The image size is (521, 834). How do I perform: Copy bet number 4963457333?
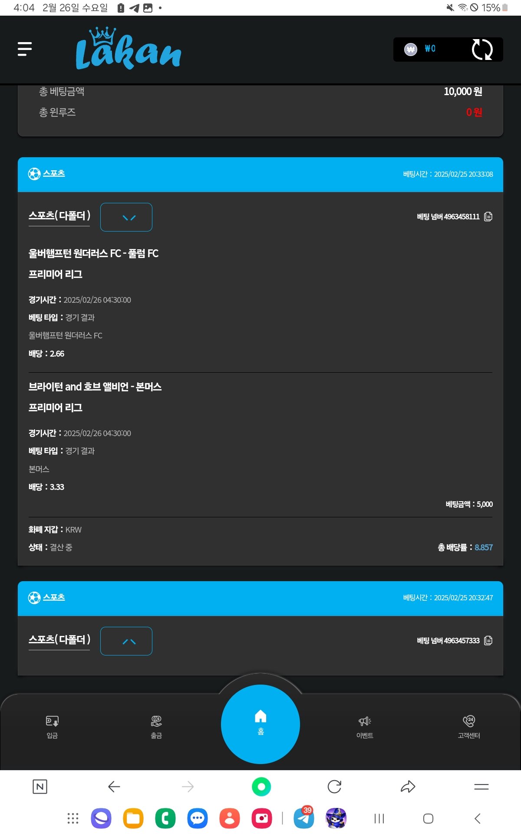tap(488, 640)
